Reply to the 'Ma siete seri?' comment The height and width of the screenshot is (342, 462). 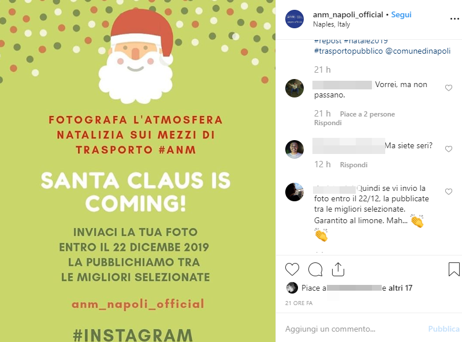(x=353, y=165)
